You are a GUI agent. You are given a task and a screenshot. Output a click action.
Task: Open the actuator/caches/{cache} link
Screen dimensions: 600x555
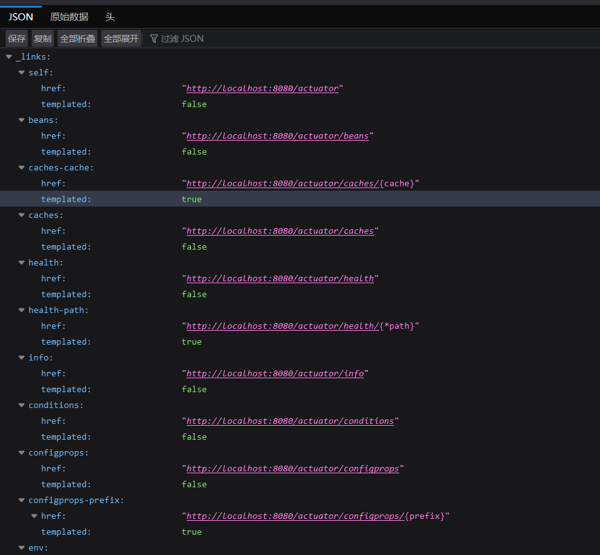pos(282,184)
